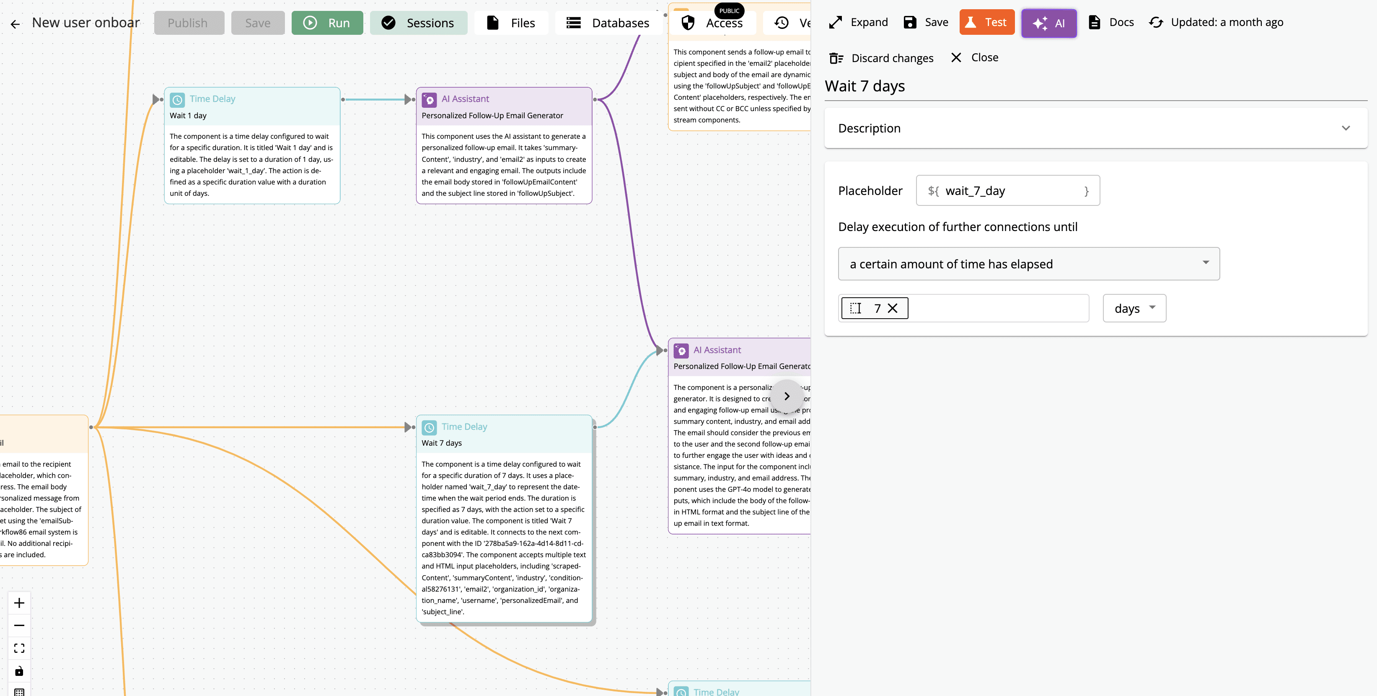Screen dimensions: 1377x696
Task: Click the circular arrow to expand side panel
Action: pos(786,396)
